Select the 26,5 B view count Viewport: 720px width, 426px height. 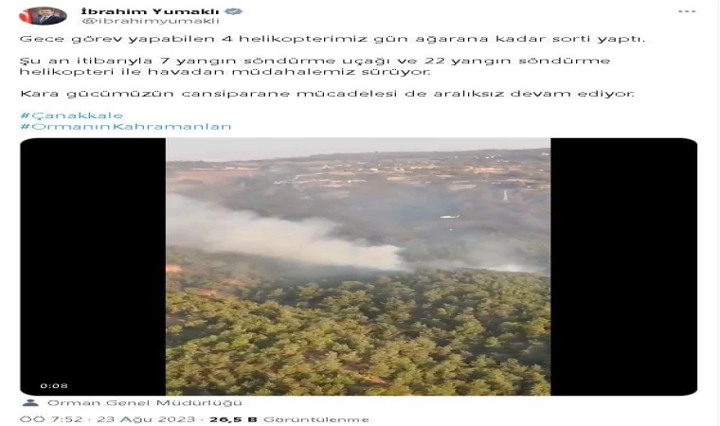pos(233,419)
